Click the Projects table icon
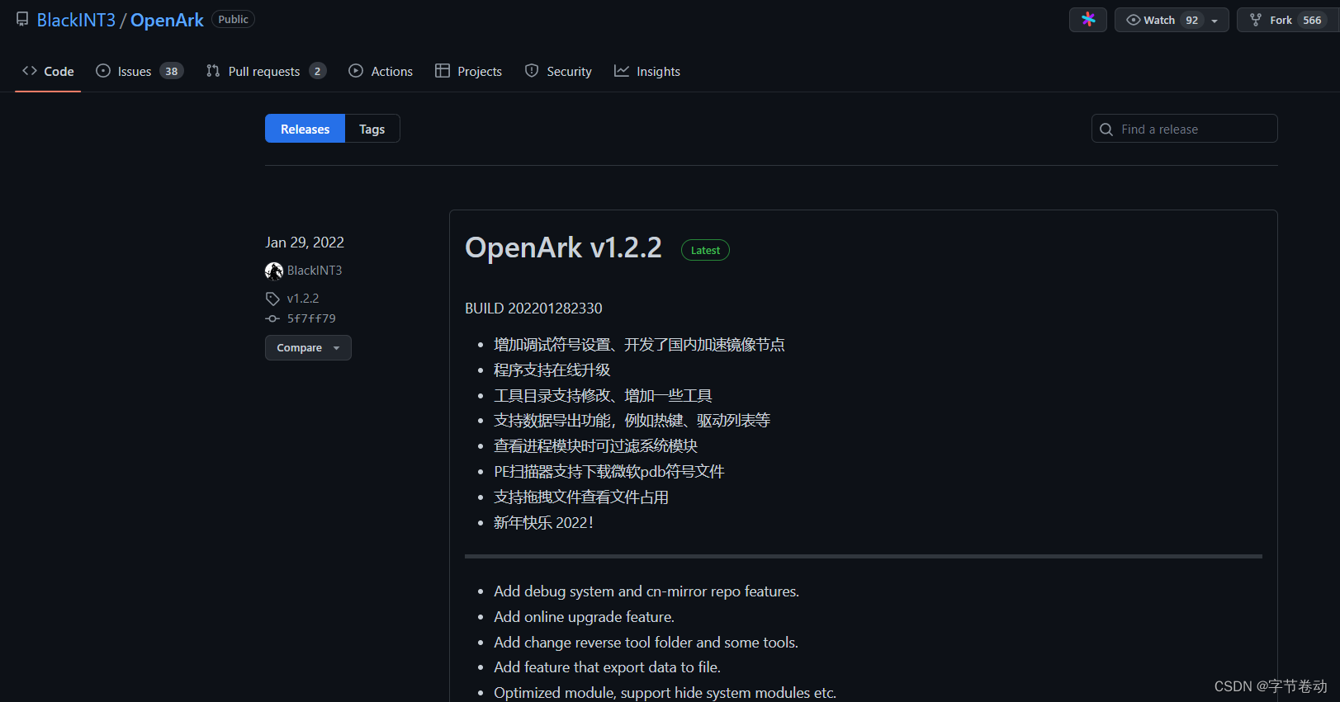The height and width of the screenshot is (702, 1340). pos(443,71)
